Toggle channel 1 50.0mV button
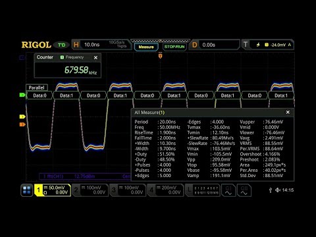The width and height of the screenshot is (316, 237). (53, 190)
